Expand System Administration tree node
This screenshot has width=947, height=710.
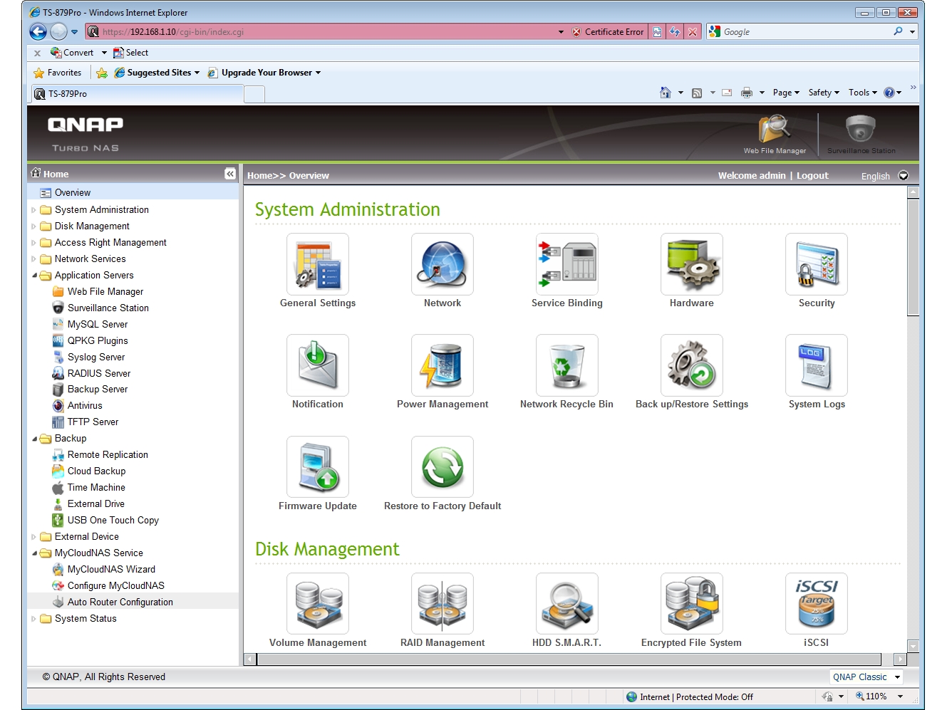(x=33, y=210)
